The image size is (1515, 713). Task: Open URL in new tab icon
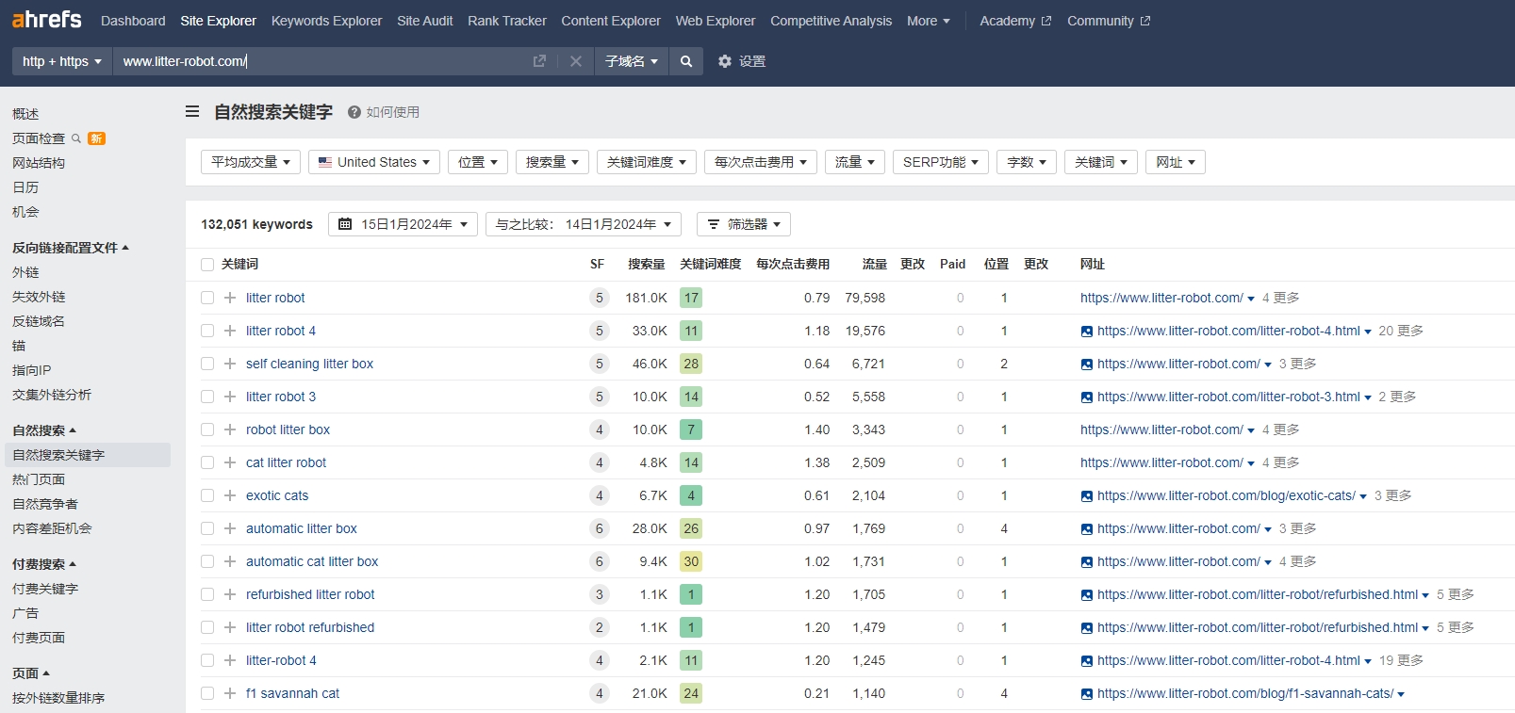pos(539,61)
